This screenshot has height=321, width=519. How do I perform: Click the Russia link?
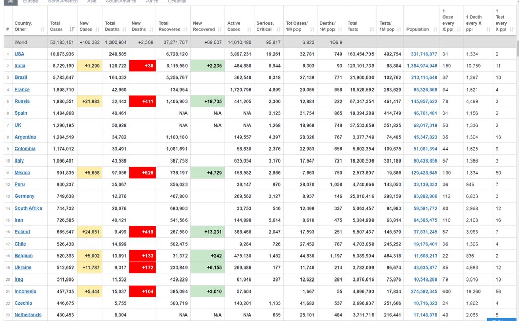pyautogui.click(x=22, y=101)
